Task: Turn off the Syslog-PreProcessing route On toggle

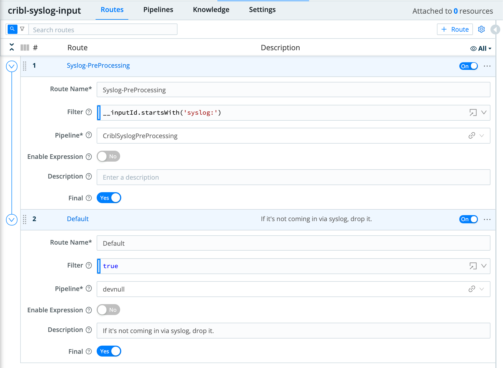Action: tap(468, 66)
